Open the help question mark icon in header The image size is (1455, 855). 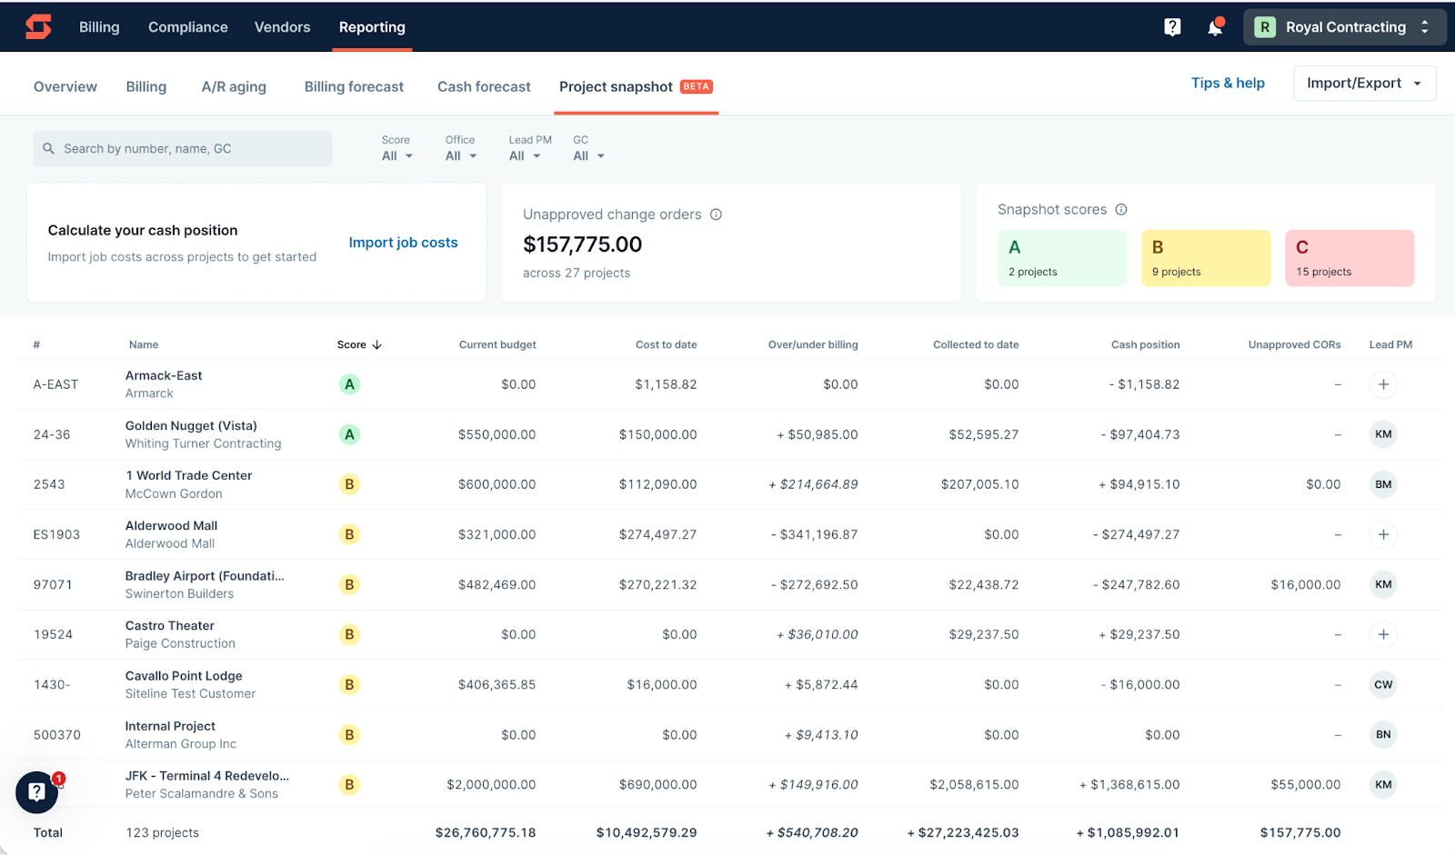tap(1172, 27)
